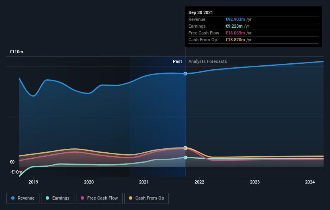Click the Cash From Op orange data point
Image resolution: width=330 pixels, height=210 pixels.
click(x=185, y=148)
